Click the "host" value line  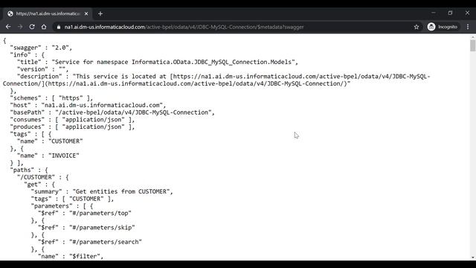pyautogui.click(x=88, y=106)
